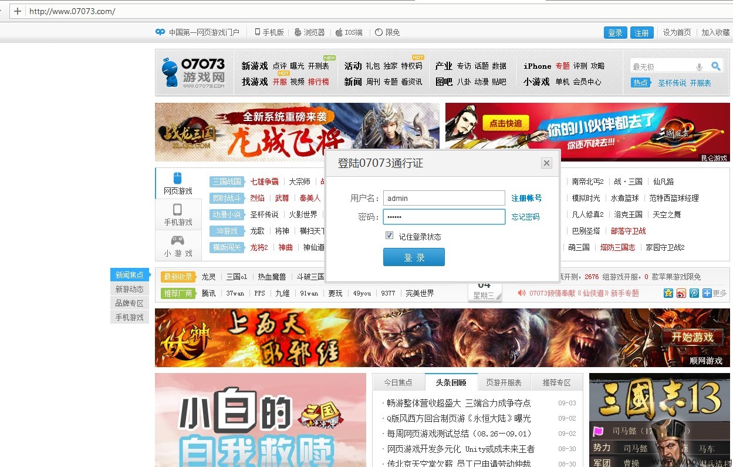Select the 手机游戏 side tab with phone icon
733x467 pixels.
point(178,214)
